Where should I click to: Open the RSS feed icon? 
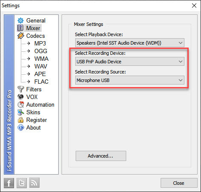click(x=34, y=183)
